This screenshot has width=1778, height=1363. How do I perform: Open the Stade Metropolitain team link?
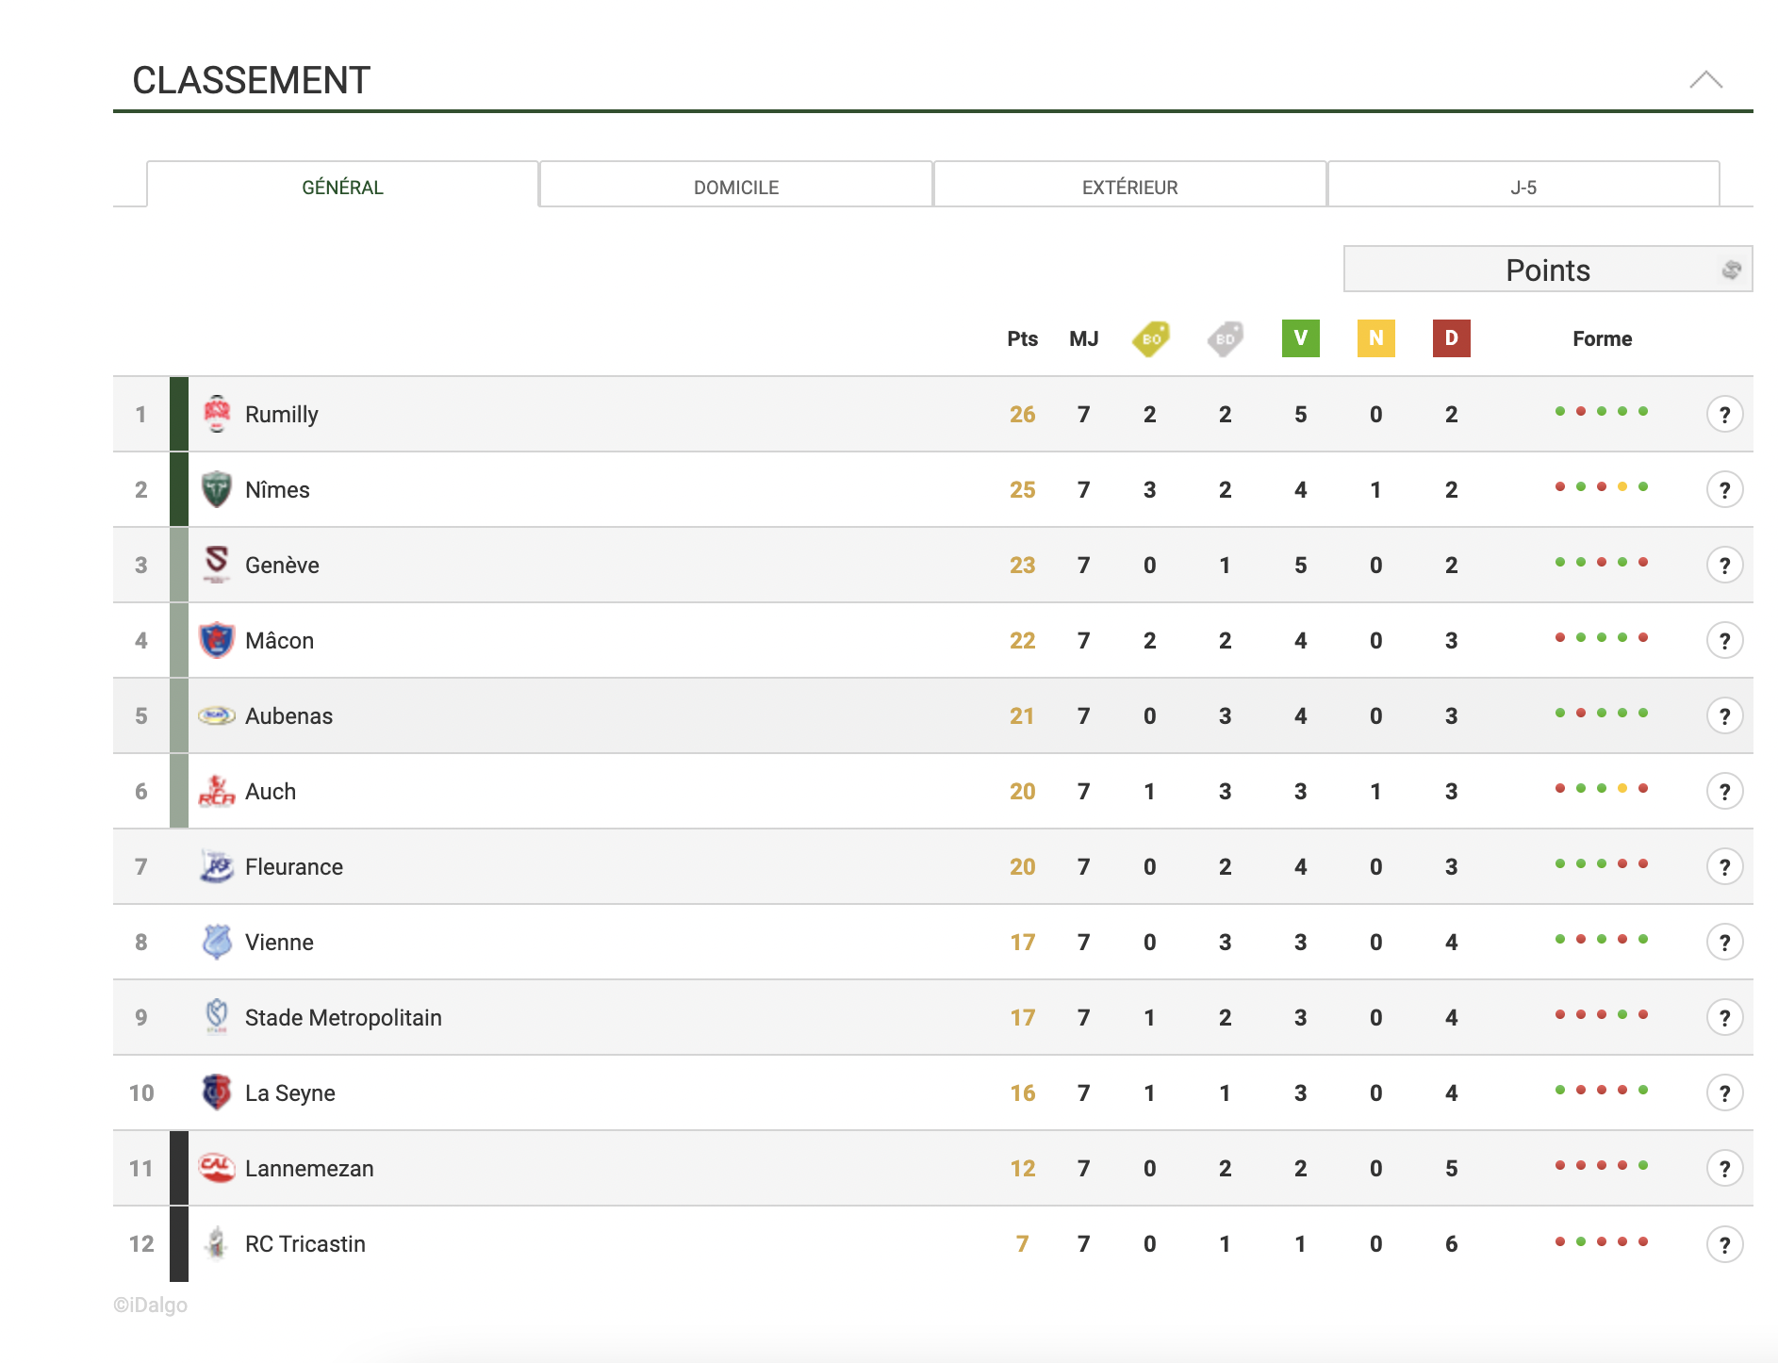click(343, 1017)
